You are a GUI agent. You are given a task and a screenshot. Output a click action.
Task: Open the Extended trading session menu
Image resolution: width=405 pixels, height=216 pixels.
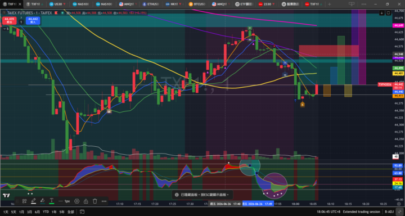click(361, 211)
